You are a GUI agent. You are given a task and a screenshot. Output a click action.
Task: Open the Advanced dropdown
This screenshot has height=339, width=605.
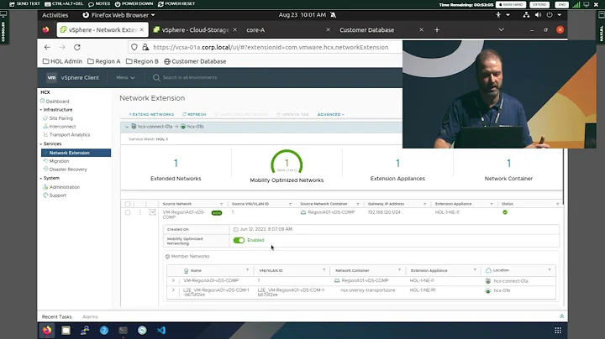[331, 114]
